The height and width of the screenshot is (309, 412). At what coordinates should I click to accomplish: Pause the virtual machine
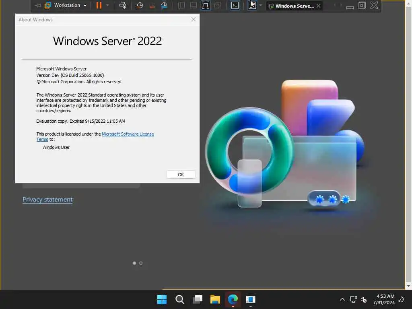99,5
